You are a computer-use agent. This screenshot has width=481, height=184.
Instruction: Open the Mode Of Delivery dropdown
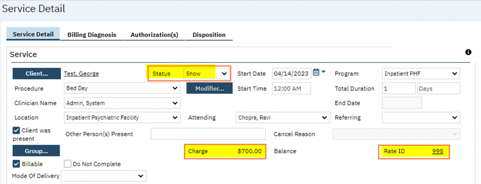[x=104, y=176]
